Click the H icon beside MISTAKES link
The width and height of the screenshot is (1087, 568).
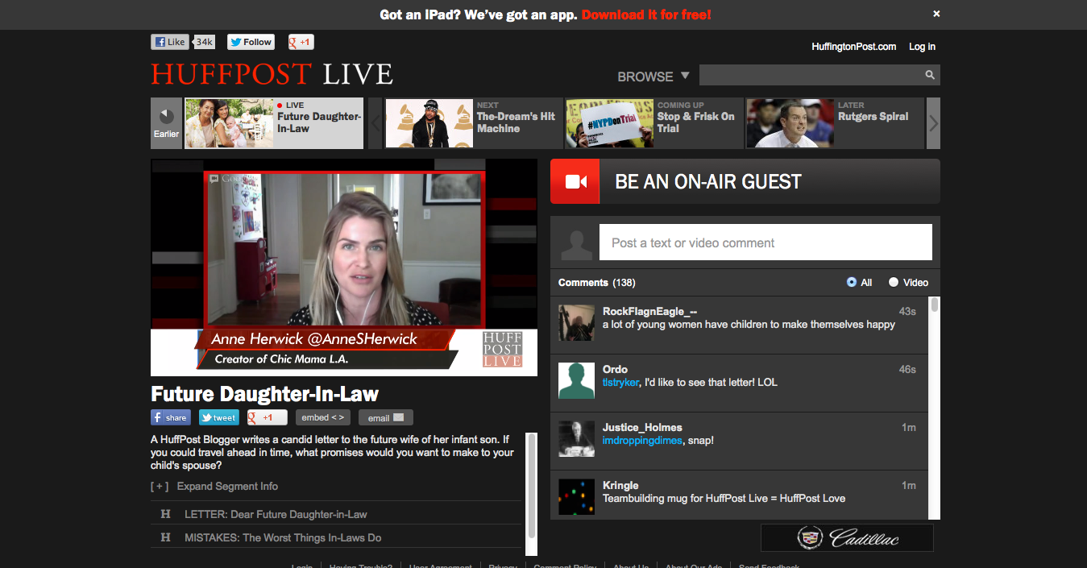(x=166, y=537)
